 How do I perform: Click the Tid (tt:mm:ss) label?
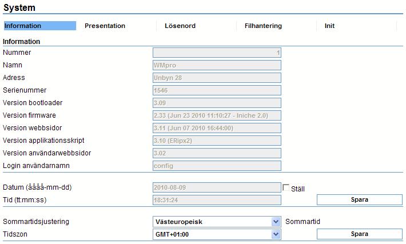coord(25,200)
